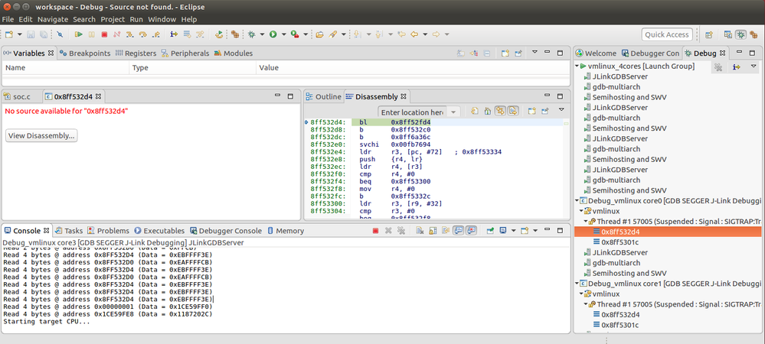Terminate the process from Console toolbar

pos(375,230)
